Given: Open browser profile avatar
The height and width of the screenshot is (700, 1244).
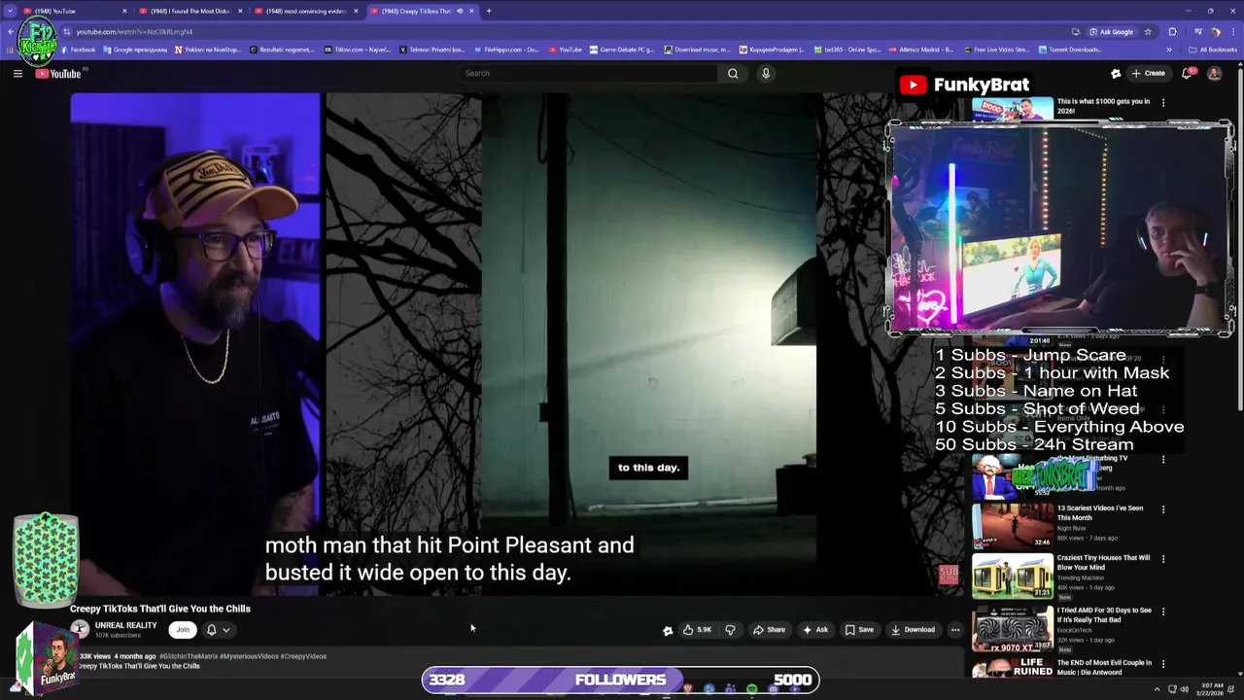Looking at the screenshot, I should 1216,32.
